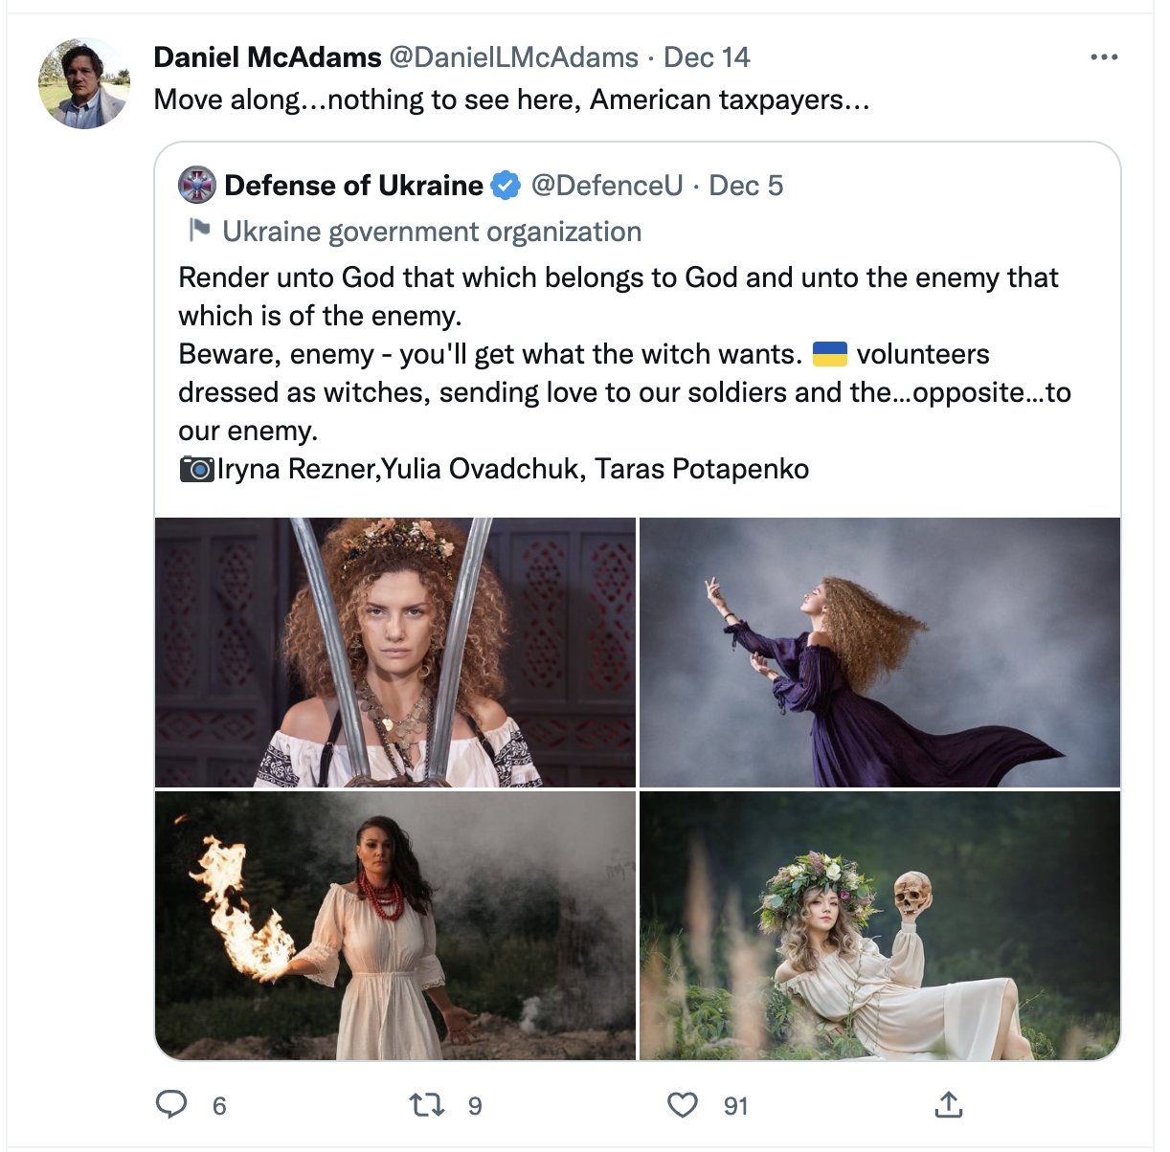This screenshot has width=1170, height=1152.
Task: Open the three-dot more options menu
Action: pyautogui.click(x=1104, y=57)
